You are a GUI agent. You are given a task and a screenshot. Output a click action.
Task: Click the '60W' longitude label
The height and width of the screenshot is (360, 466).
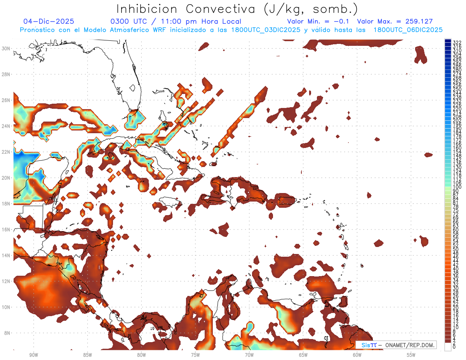coord(357,355)
